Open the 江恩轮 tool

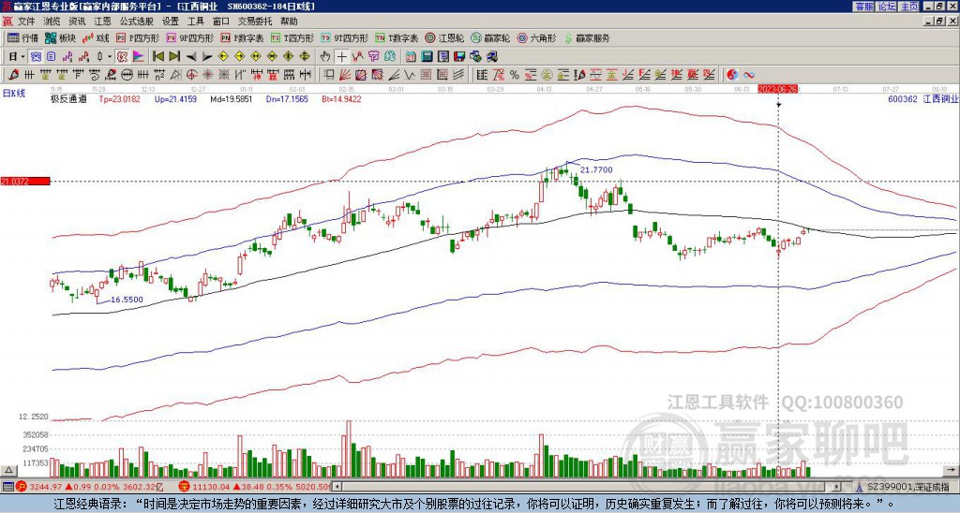(444, 37)
